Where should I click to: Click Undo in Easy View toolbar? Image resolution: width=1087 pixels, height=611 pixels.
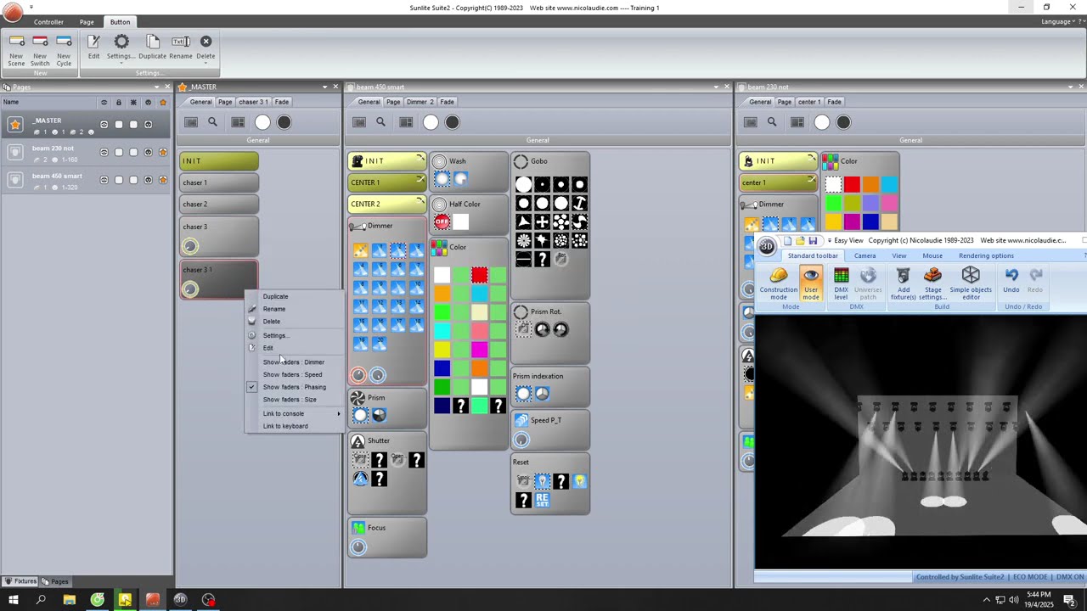(x=1011, y=281)
